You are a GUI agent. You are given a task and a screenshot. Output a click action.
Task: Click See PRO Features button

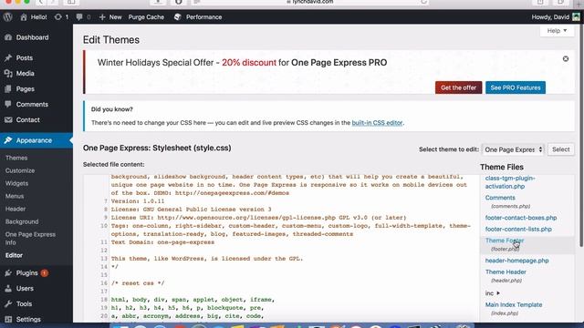(x=516, y=87)
